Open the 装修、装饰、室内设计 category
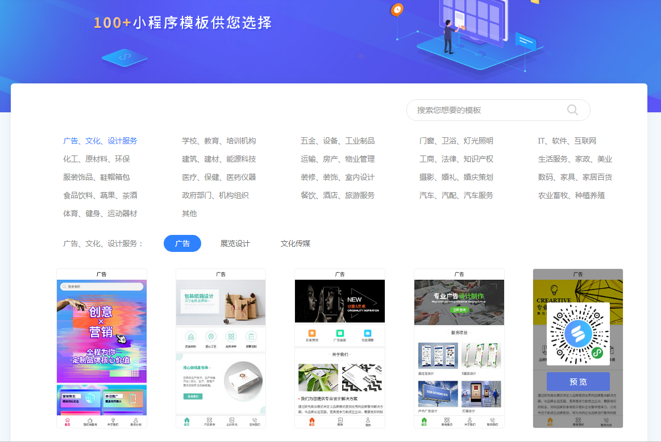This screenshot has height=442, width=661. point(337,177)
